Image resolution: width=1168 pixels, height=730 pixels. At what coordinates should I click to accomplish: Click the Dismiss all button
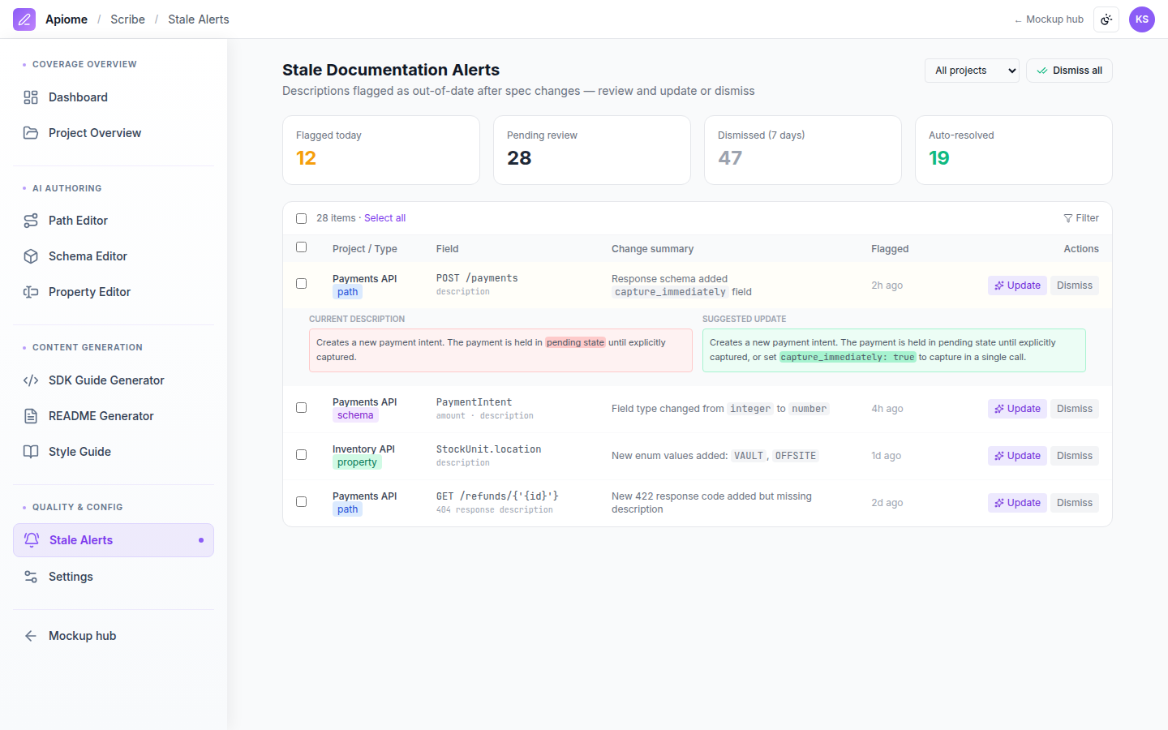[1069, 71]
